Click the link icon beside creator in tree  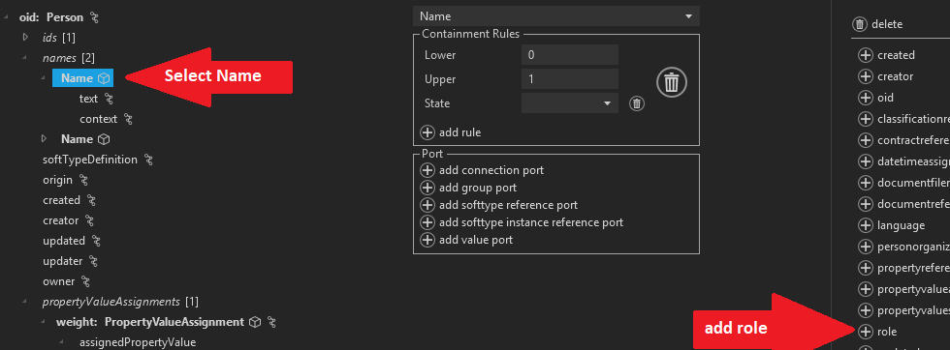click(89, 220)
